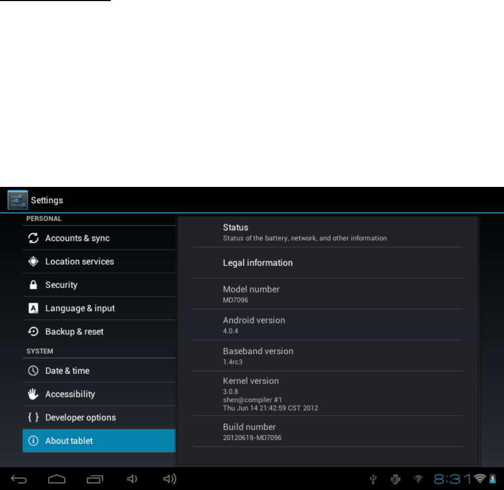Viewport: 504px width, 490px height.
Task: Choose the Accessibility entry
Action: click(x=99, y=394)
